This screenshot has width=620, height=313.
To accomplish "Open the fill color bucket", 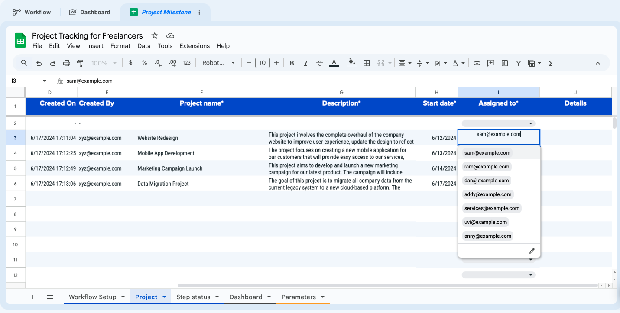I will [352, 63].
